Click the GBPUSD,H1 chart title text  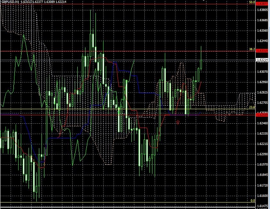10,2
